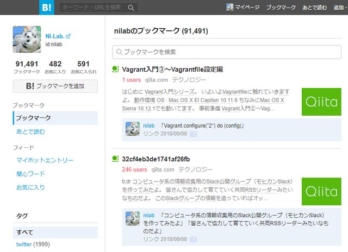Viewport: 348px width, 252px height.
Task: Open マイホットエントリー feed link
Action: point(45,160)
